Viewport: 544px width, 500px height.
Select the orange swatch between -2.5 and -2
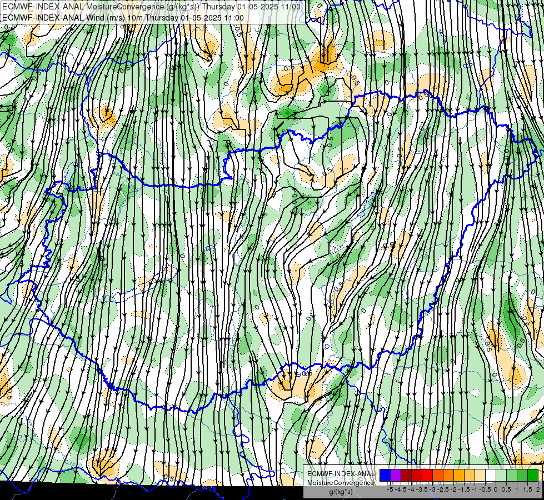448,475
